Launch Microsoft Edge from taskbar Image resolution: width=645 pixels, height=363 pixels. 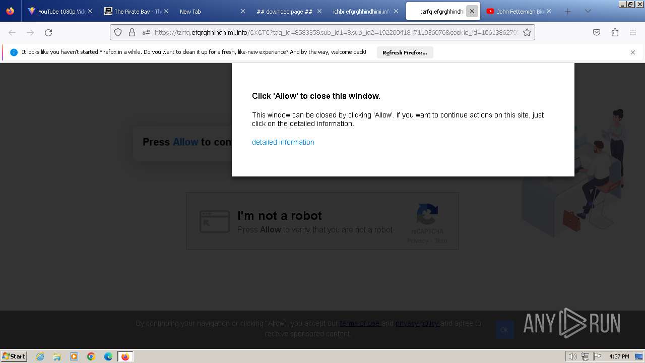(x=108, y=356)
